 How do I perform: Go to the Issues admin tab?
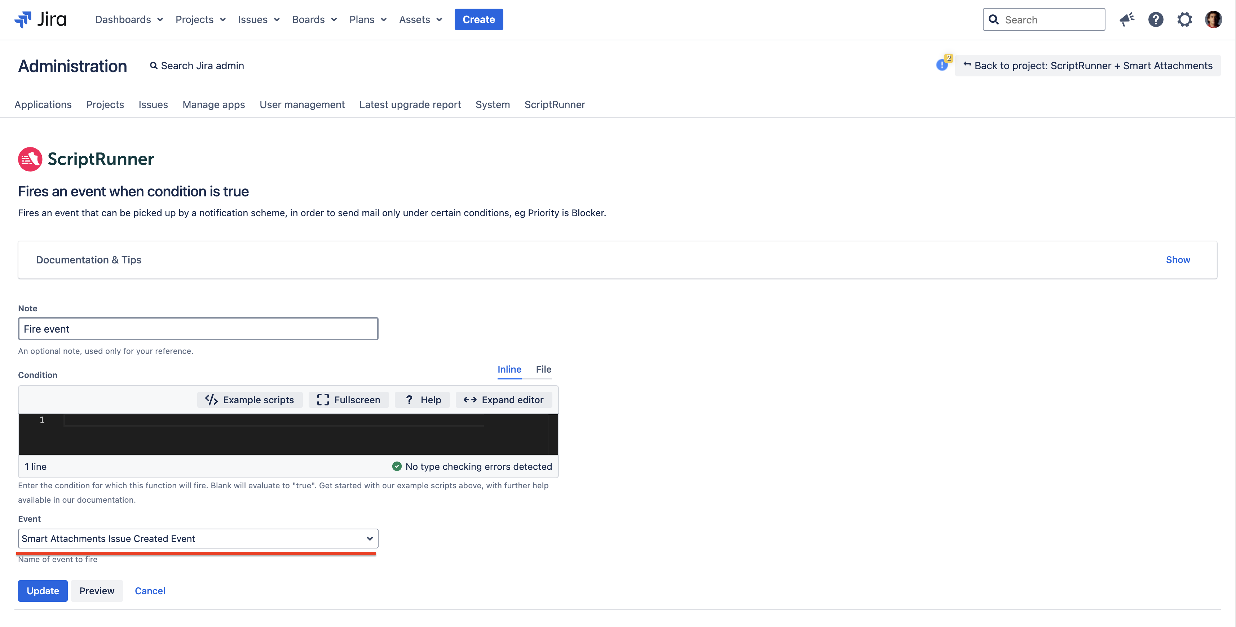pyautogui.click(x=153, y=104)
